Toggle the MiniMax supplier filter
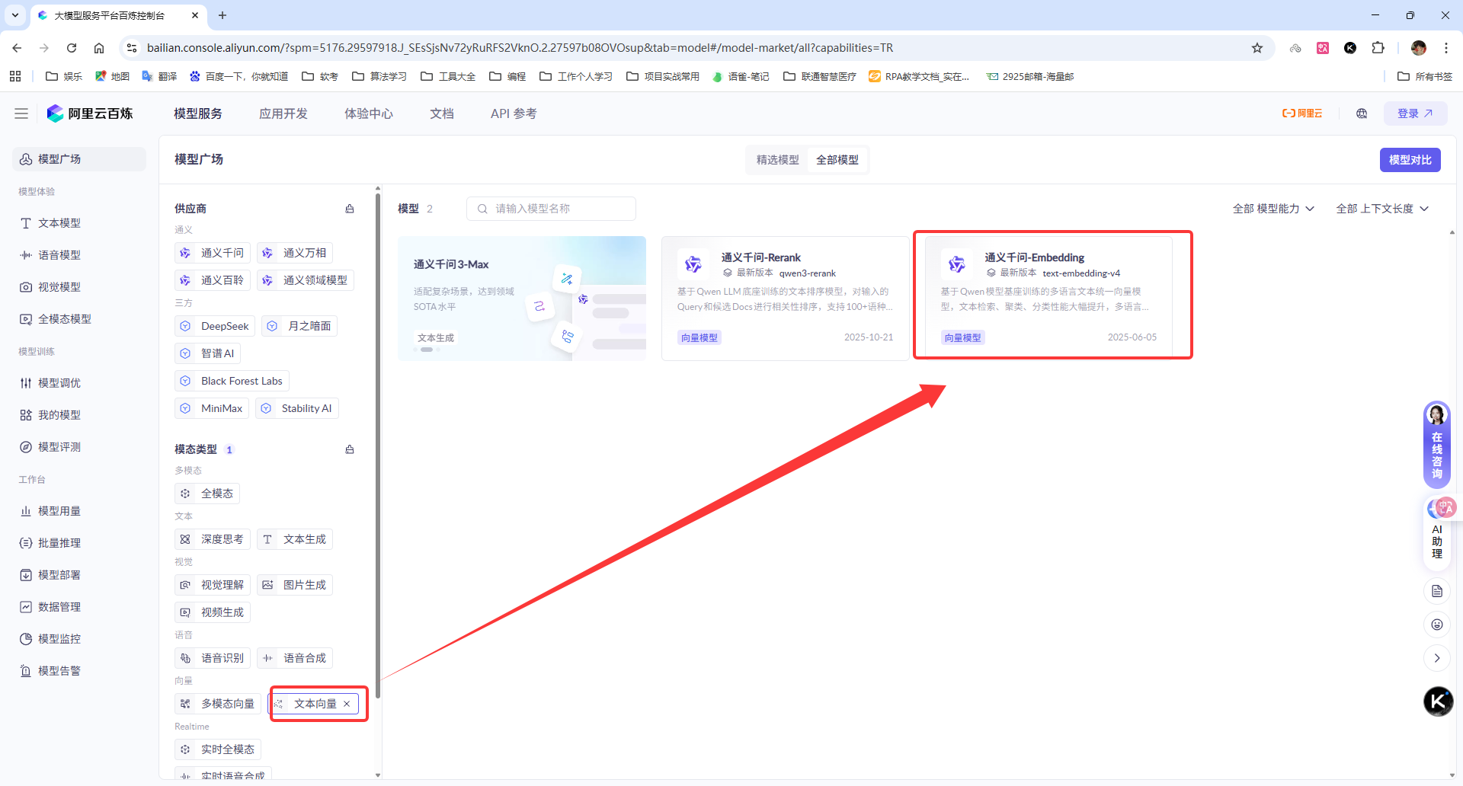This screenshot has width=1463, height=786. (x=212, y=408)
